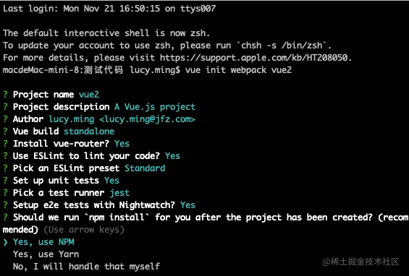Click the question mark before Pick an ESLint preset

(5, 168)
